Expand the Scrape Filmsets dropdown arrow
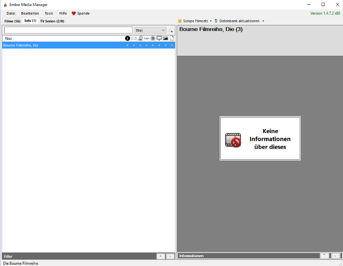343x266 pixels. pos(211,21)
